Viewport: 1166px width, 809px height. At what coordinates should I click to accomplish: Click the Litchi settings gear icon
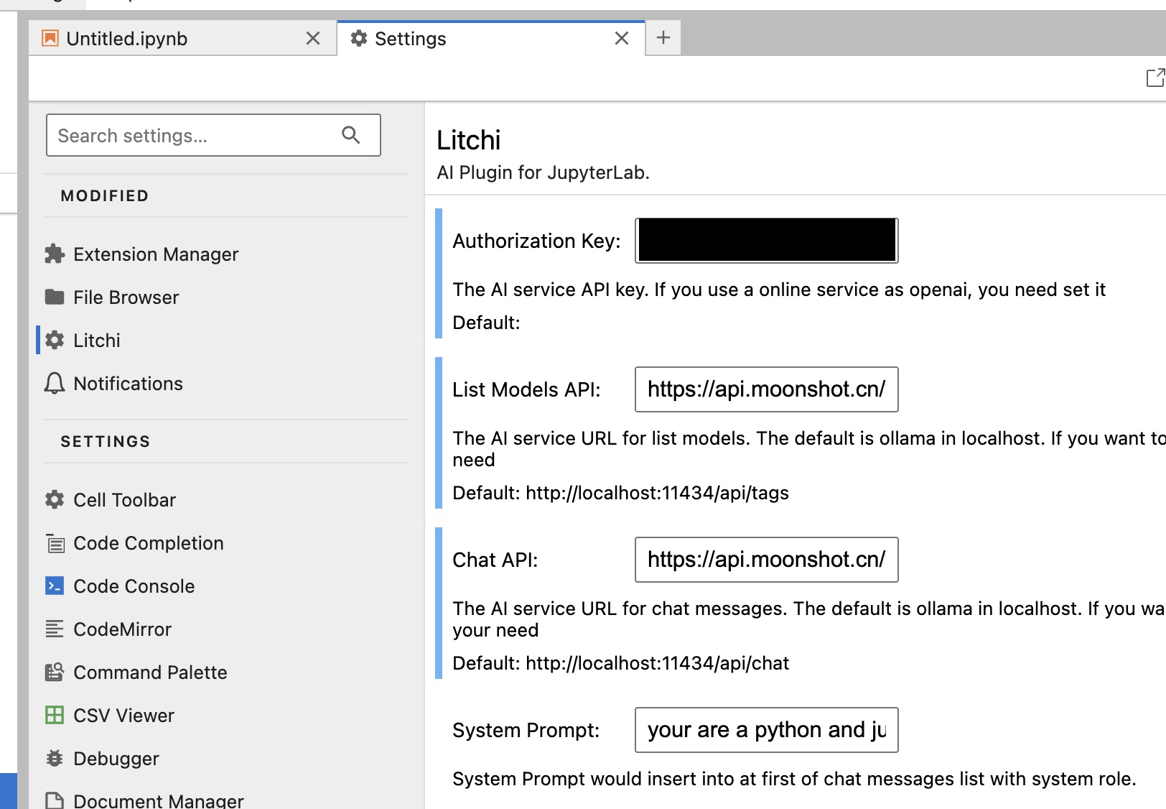point(54,340)
